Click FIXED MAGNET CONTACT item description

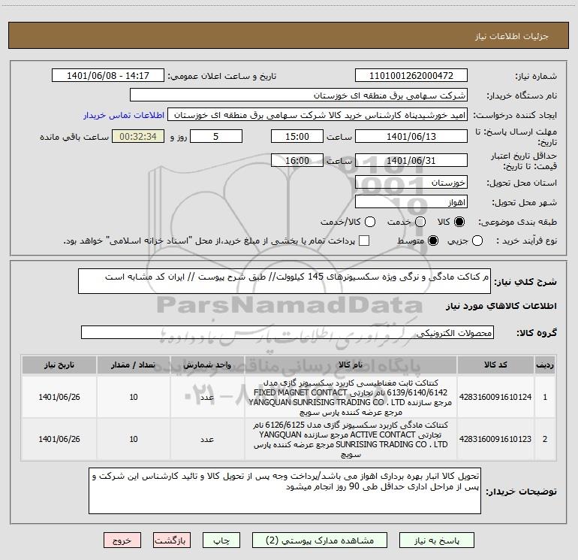tap(351, 397)
